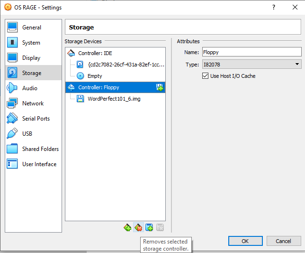The width and height of the screenshot is (305, 253).
Task: Click the Controller: IDE icon
Action: (72, 53)
